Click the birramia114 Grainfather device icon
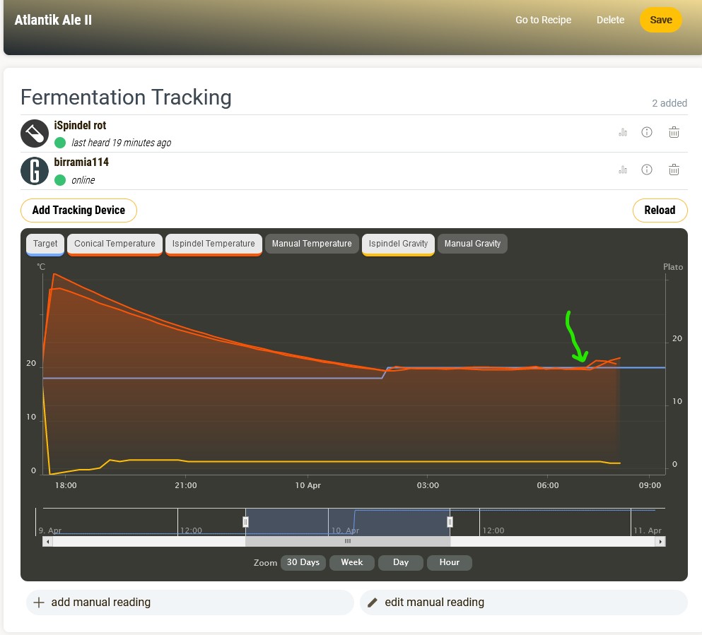Screen dimensions: 702x635 [35, 171]
